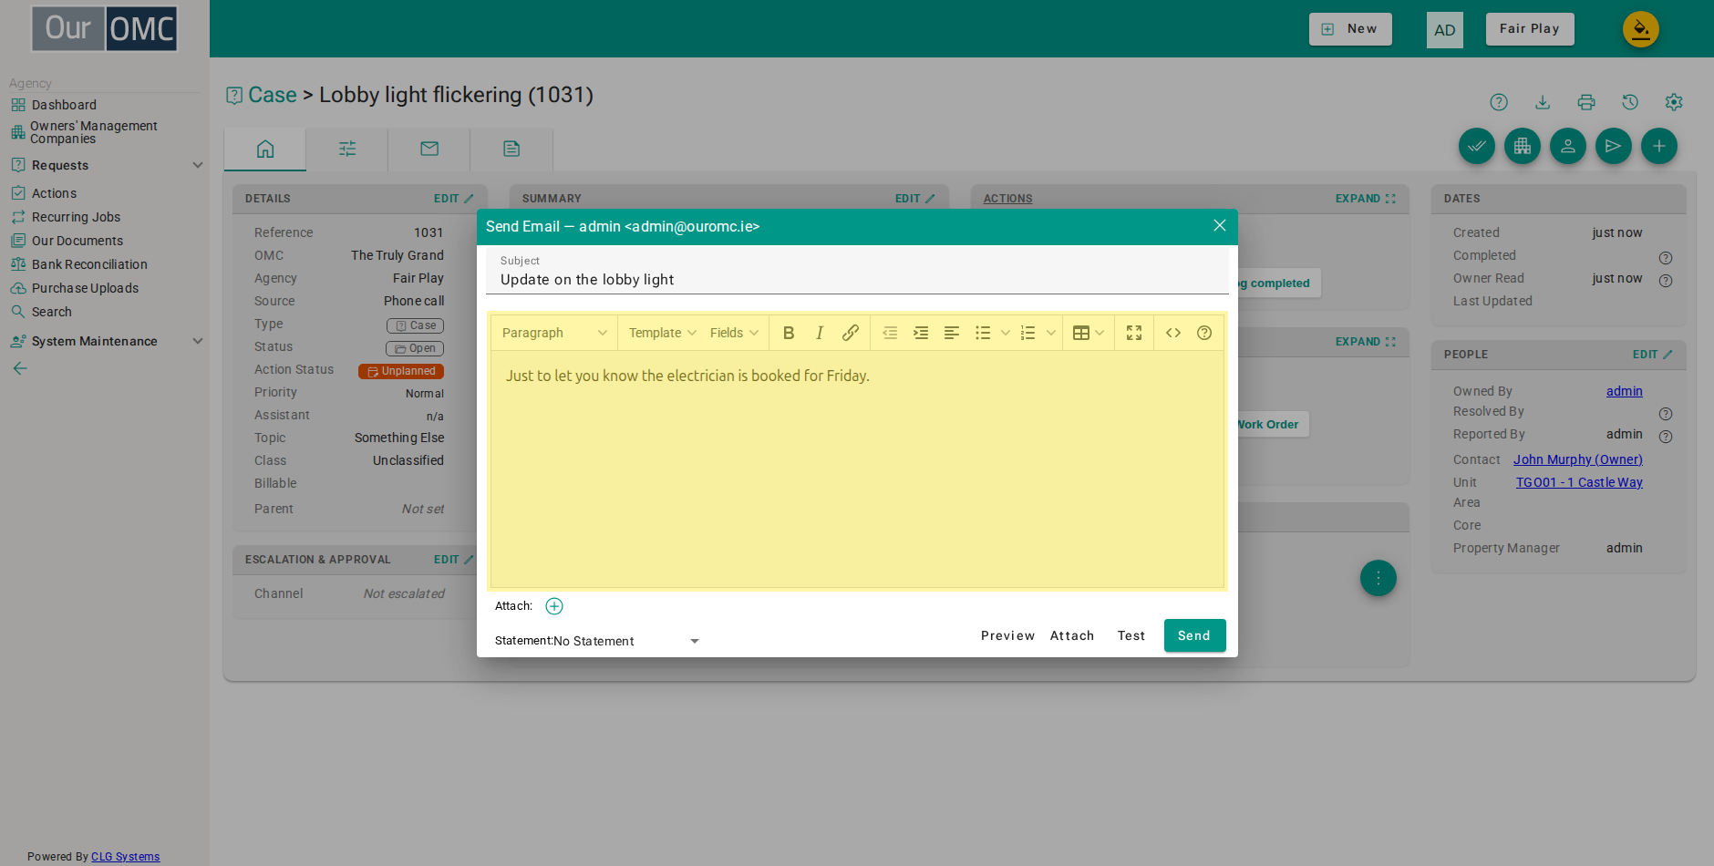View source code of email

click(x=1173, y=333)
